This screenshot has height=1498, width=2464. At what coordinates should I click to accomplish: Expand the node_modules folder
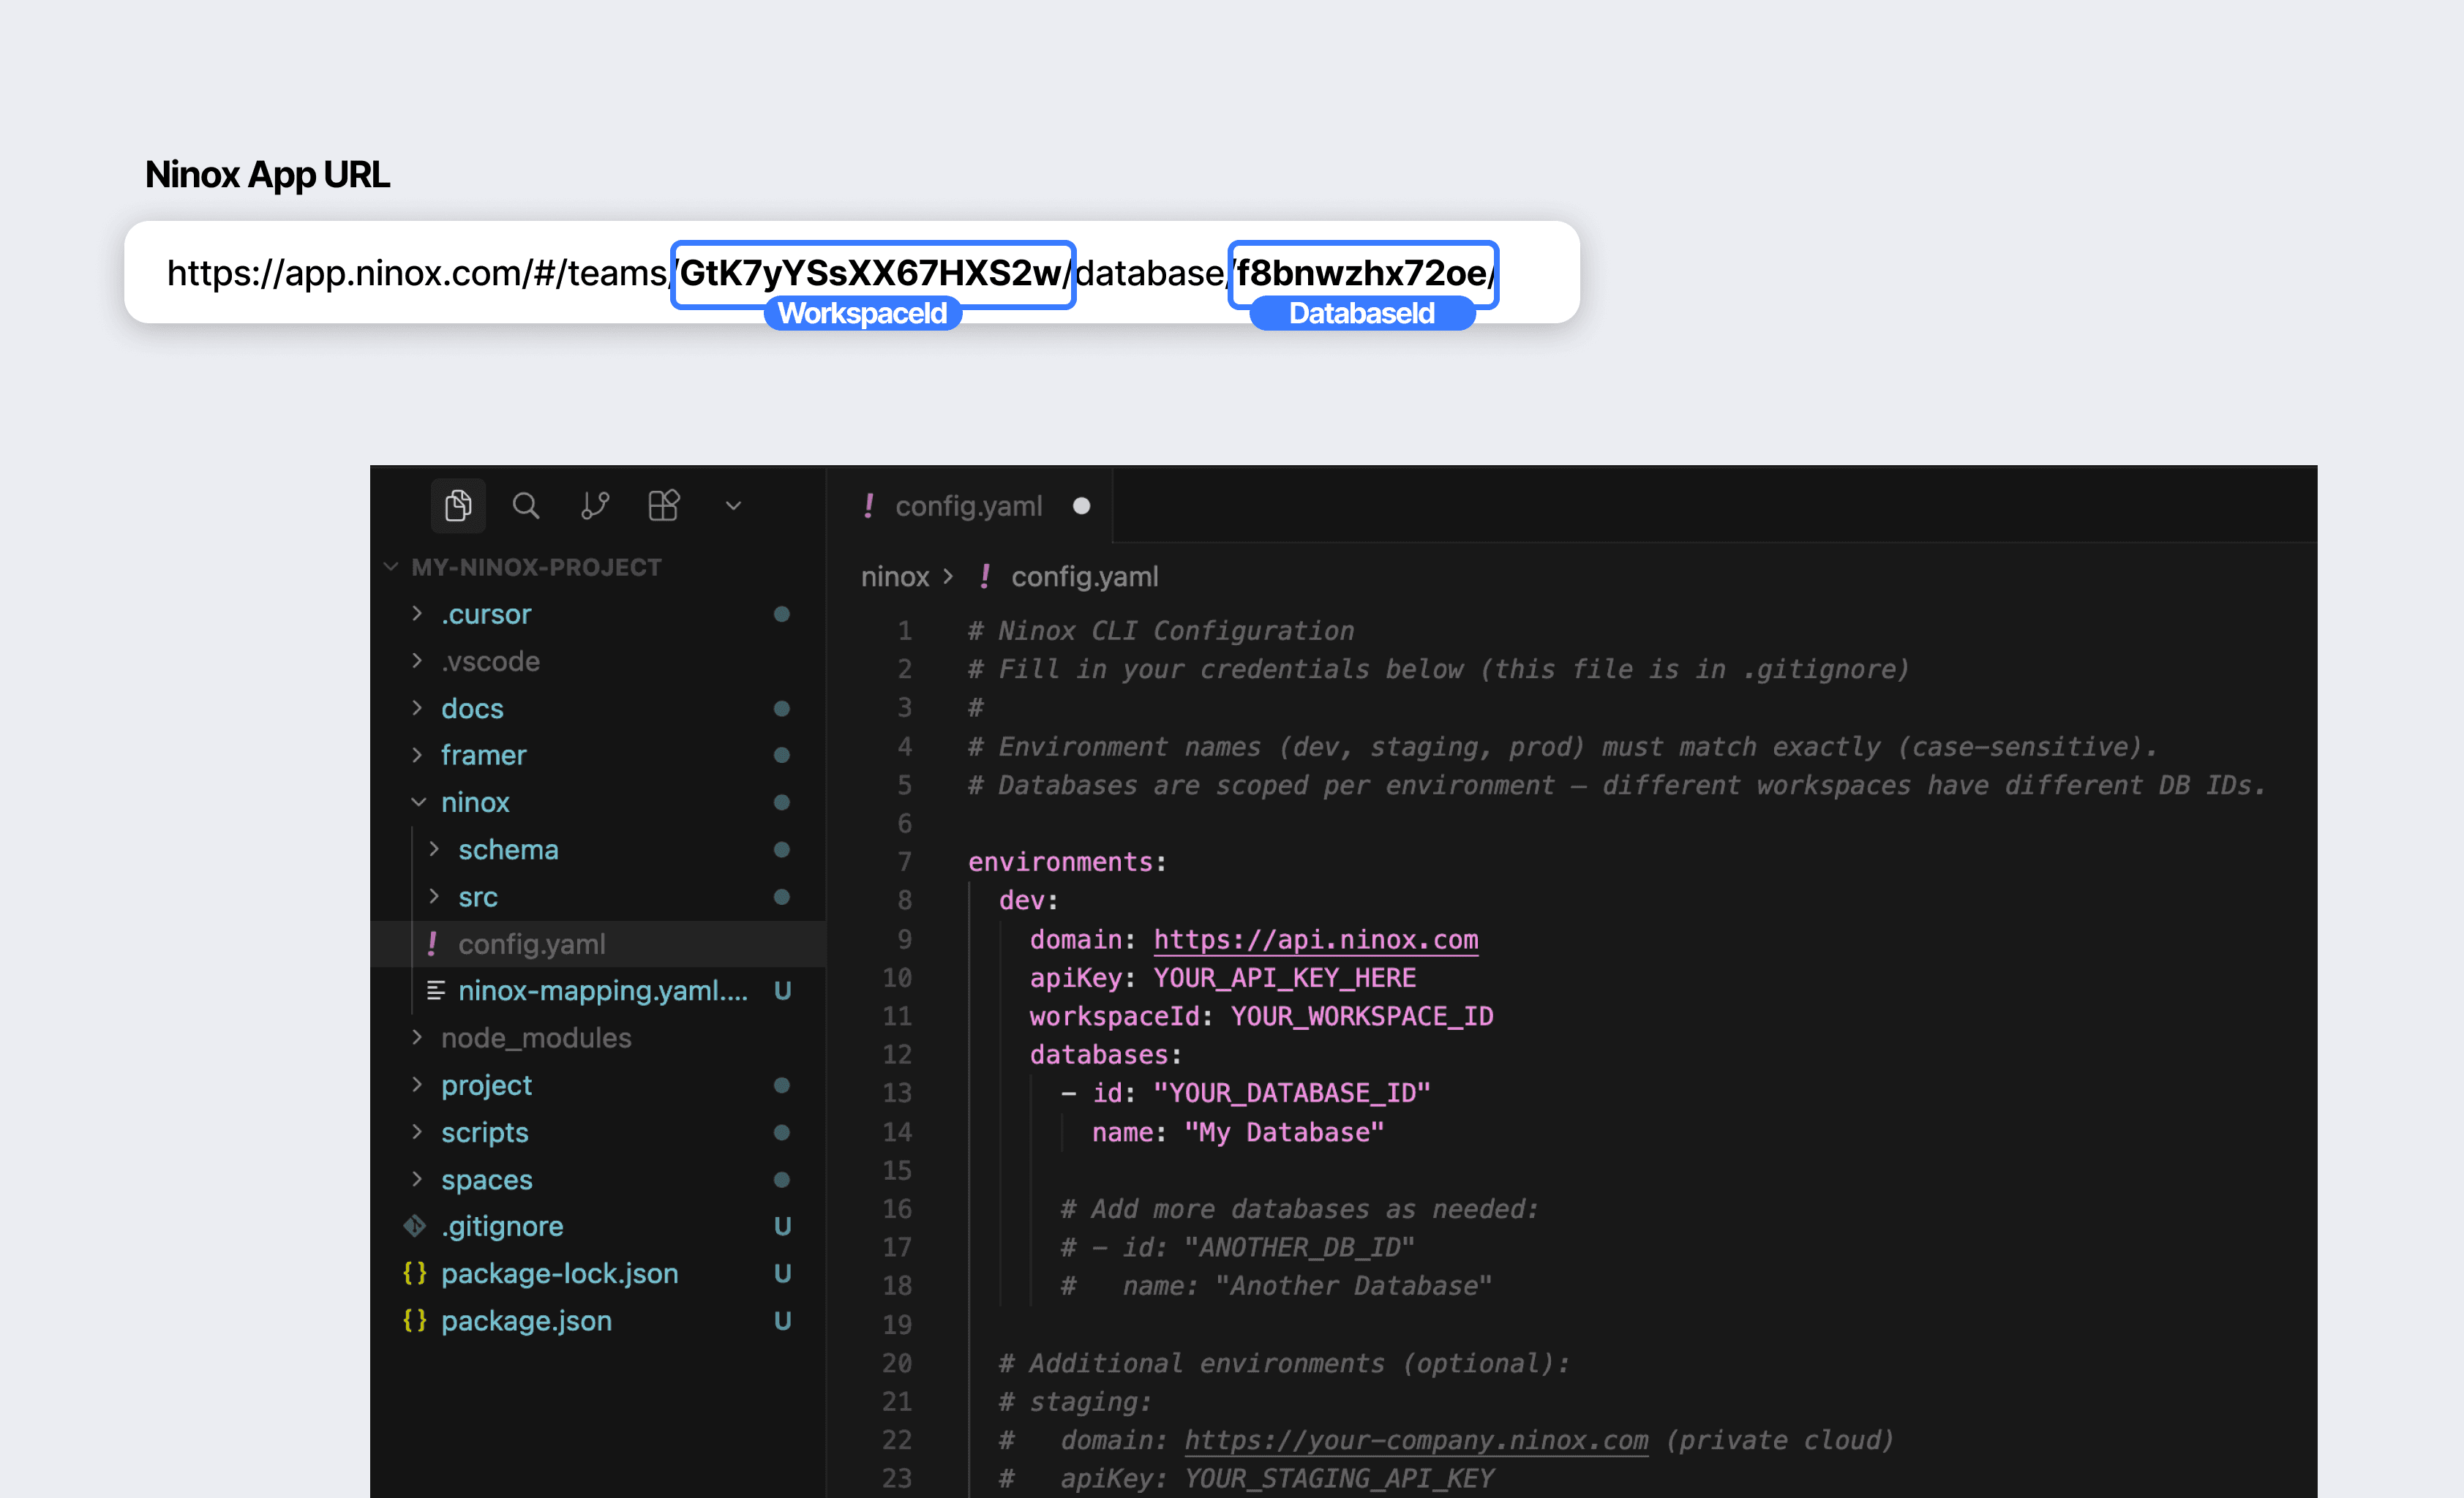click(x=417, y=1038)
